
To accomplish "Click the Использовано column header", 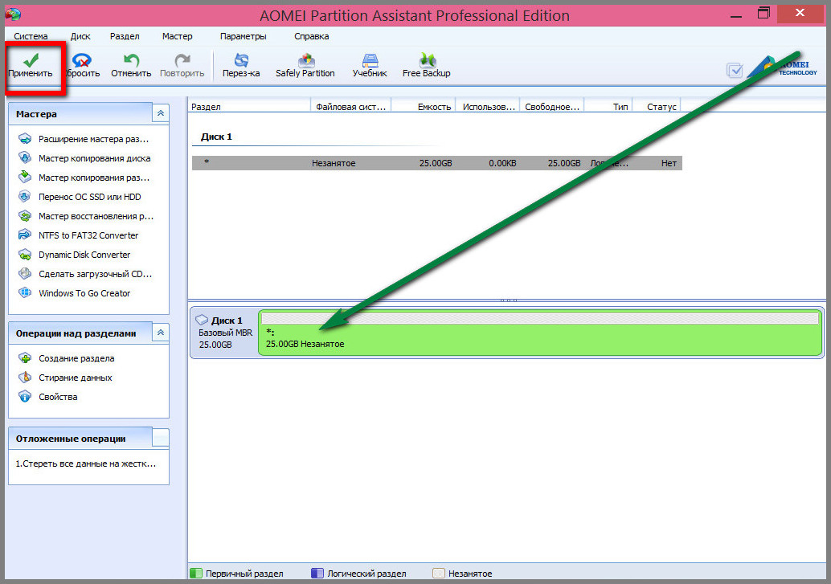I will click(x=488, y=107).
